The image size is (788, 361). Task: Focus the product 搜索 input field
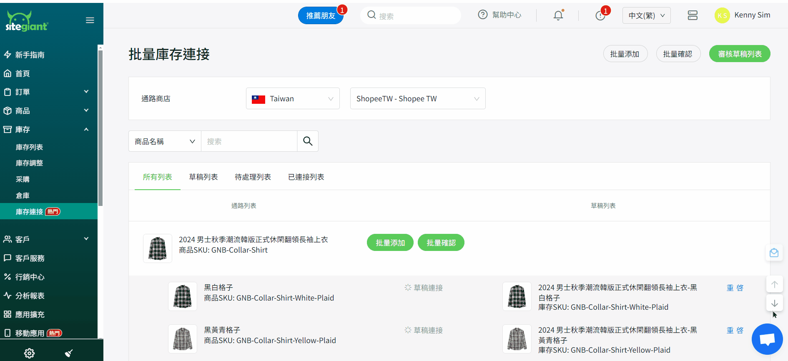point(249,141)
